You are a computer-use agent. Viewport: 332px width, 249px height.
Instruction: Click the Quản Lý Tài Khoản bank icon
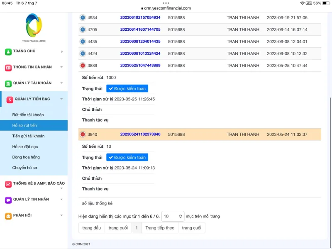8,83
